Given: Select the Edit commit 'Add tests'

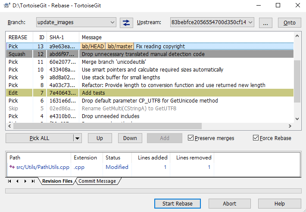Looking at the screenshot, I should (x=150, y=93).
